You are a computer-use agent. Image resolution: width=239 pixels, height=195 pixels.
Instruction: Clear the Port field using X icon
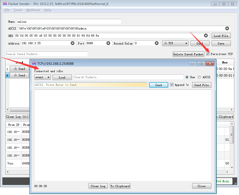pyautogui.click(x=108, y=43)
